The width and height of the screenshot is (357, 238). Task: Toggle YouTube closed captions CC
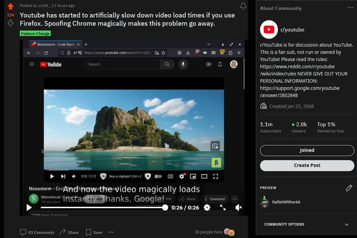170,176
